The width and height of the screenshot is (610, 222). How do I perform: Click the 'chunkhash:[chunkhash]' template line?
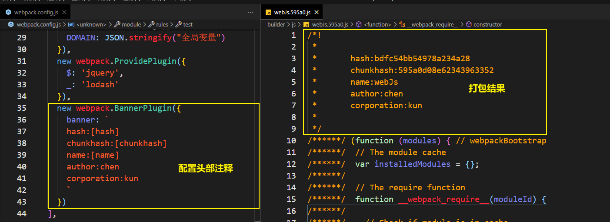(117, 143)
